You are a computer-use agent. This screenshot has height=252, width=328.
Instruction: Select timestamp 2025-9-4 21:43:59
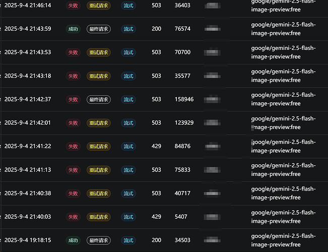pyautogui.click(x=28, y=29)
